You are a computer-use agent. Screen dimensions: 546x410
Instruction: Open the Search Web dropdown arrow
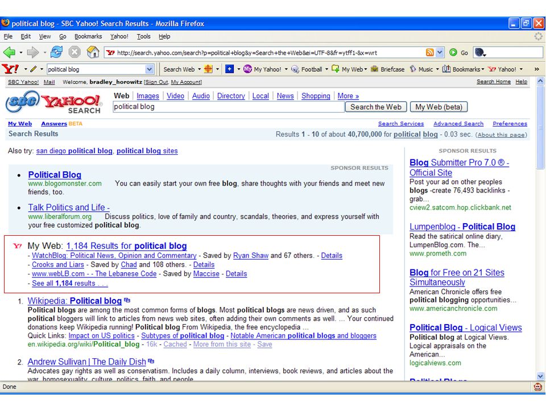200,69
